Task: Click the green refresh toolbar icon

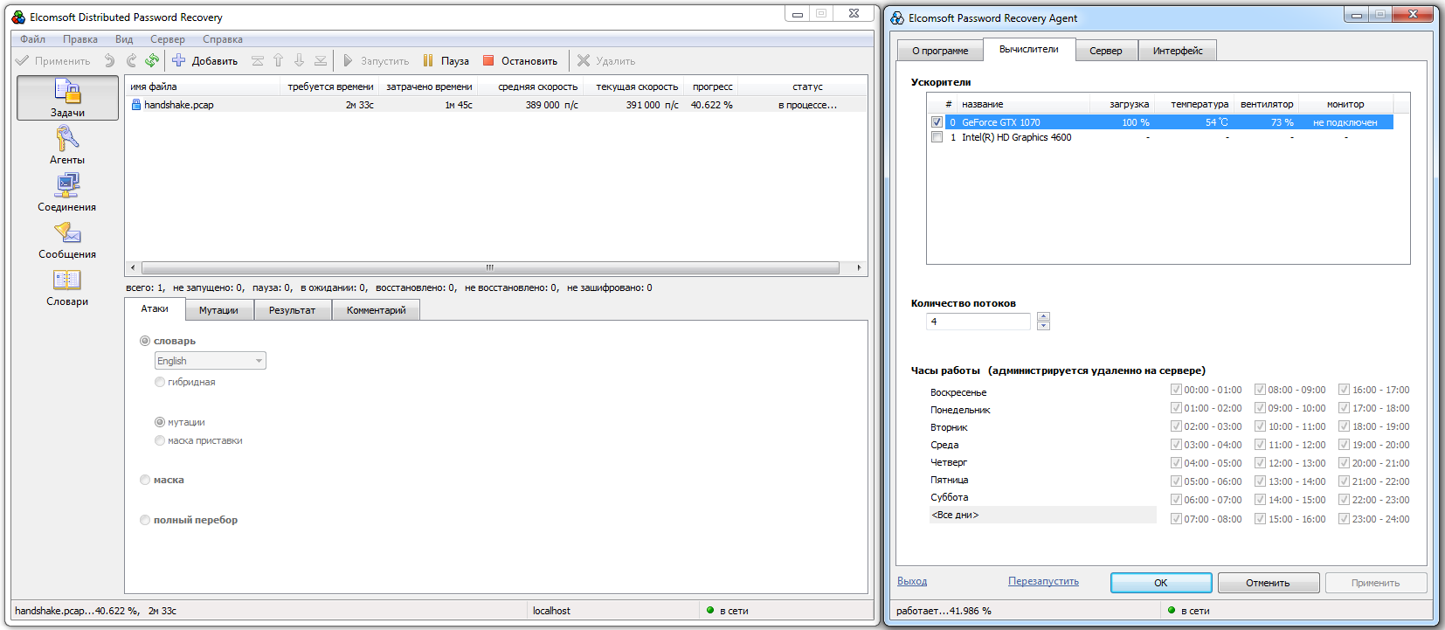Action: 152,60
